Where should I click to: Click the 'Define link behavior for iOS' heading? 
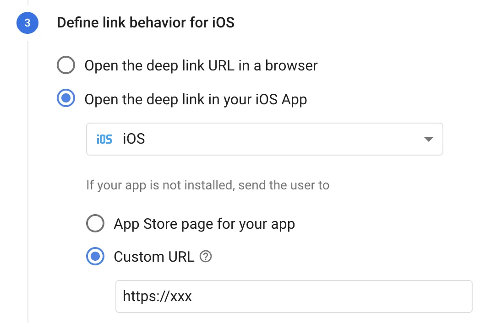point(146,22)
